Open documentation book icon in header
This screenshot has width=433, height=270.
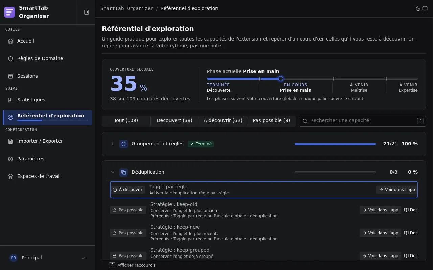[425, 9]
